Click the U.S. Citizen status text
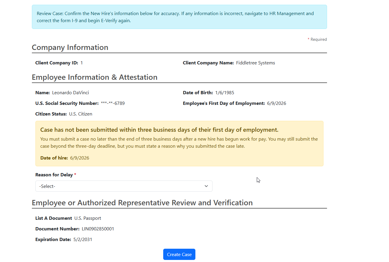The height and width of the screenshot is (262, 389). (81, 114)
